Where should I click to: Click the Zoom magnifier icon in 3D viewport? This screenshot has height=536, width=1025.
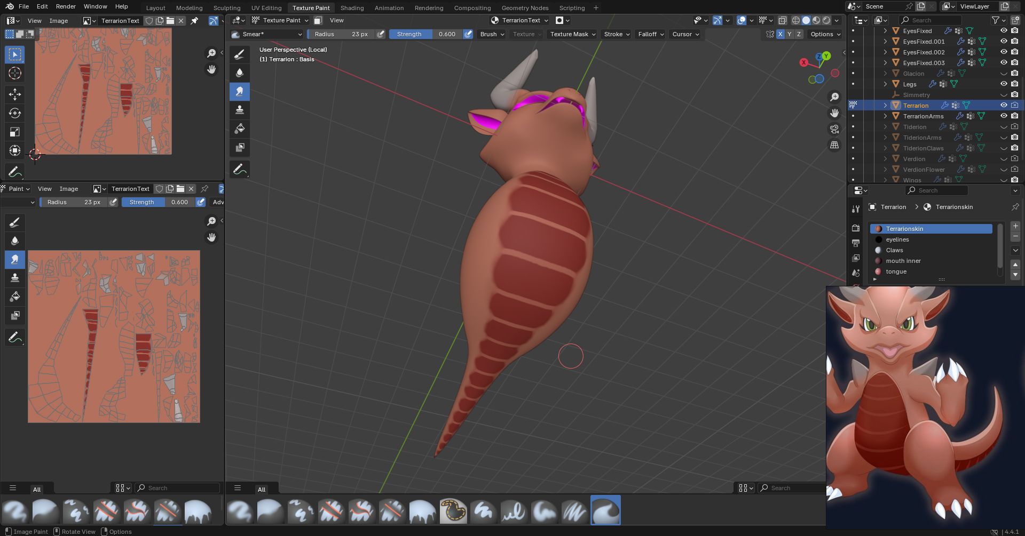pos(834,97)
